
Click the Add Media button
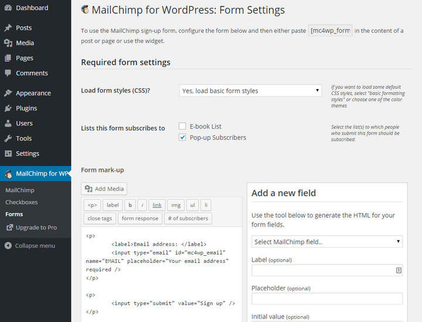click(104, 189)
